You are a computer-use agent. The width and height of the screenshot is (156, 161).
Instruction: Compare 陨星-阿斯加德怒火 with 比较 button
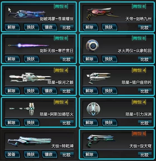[x=67, y=123]
